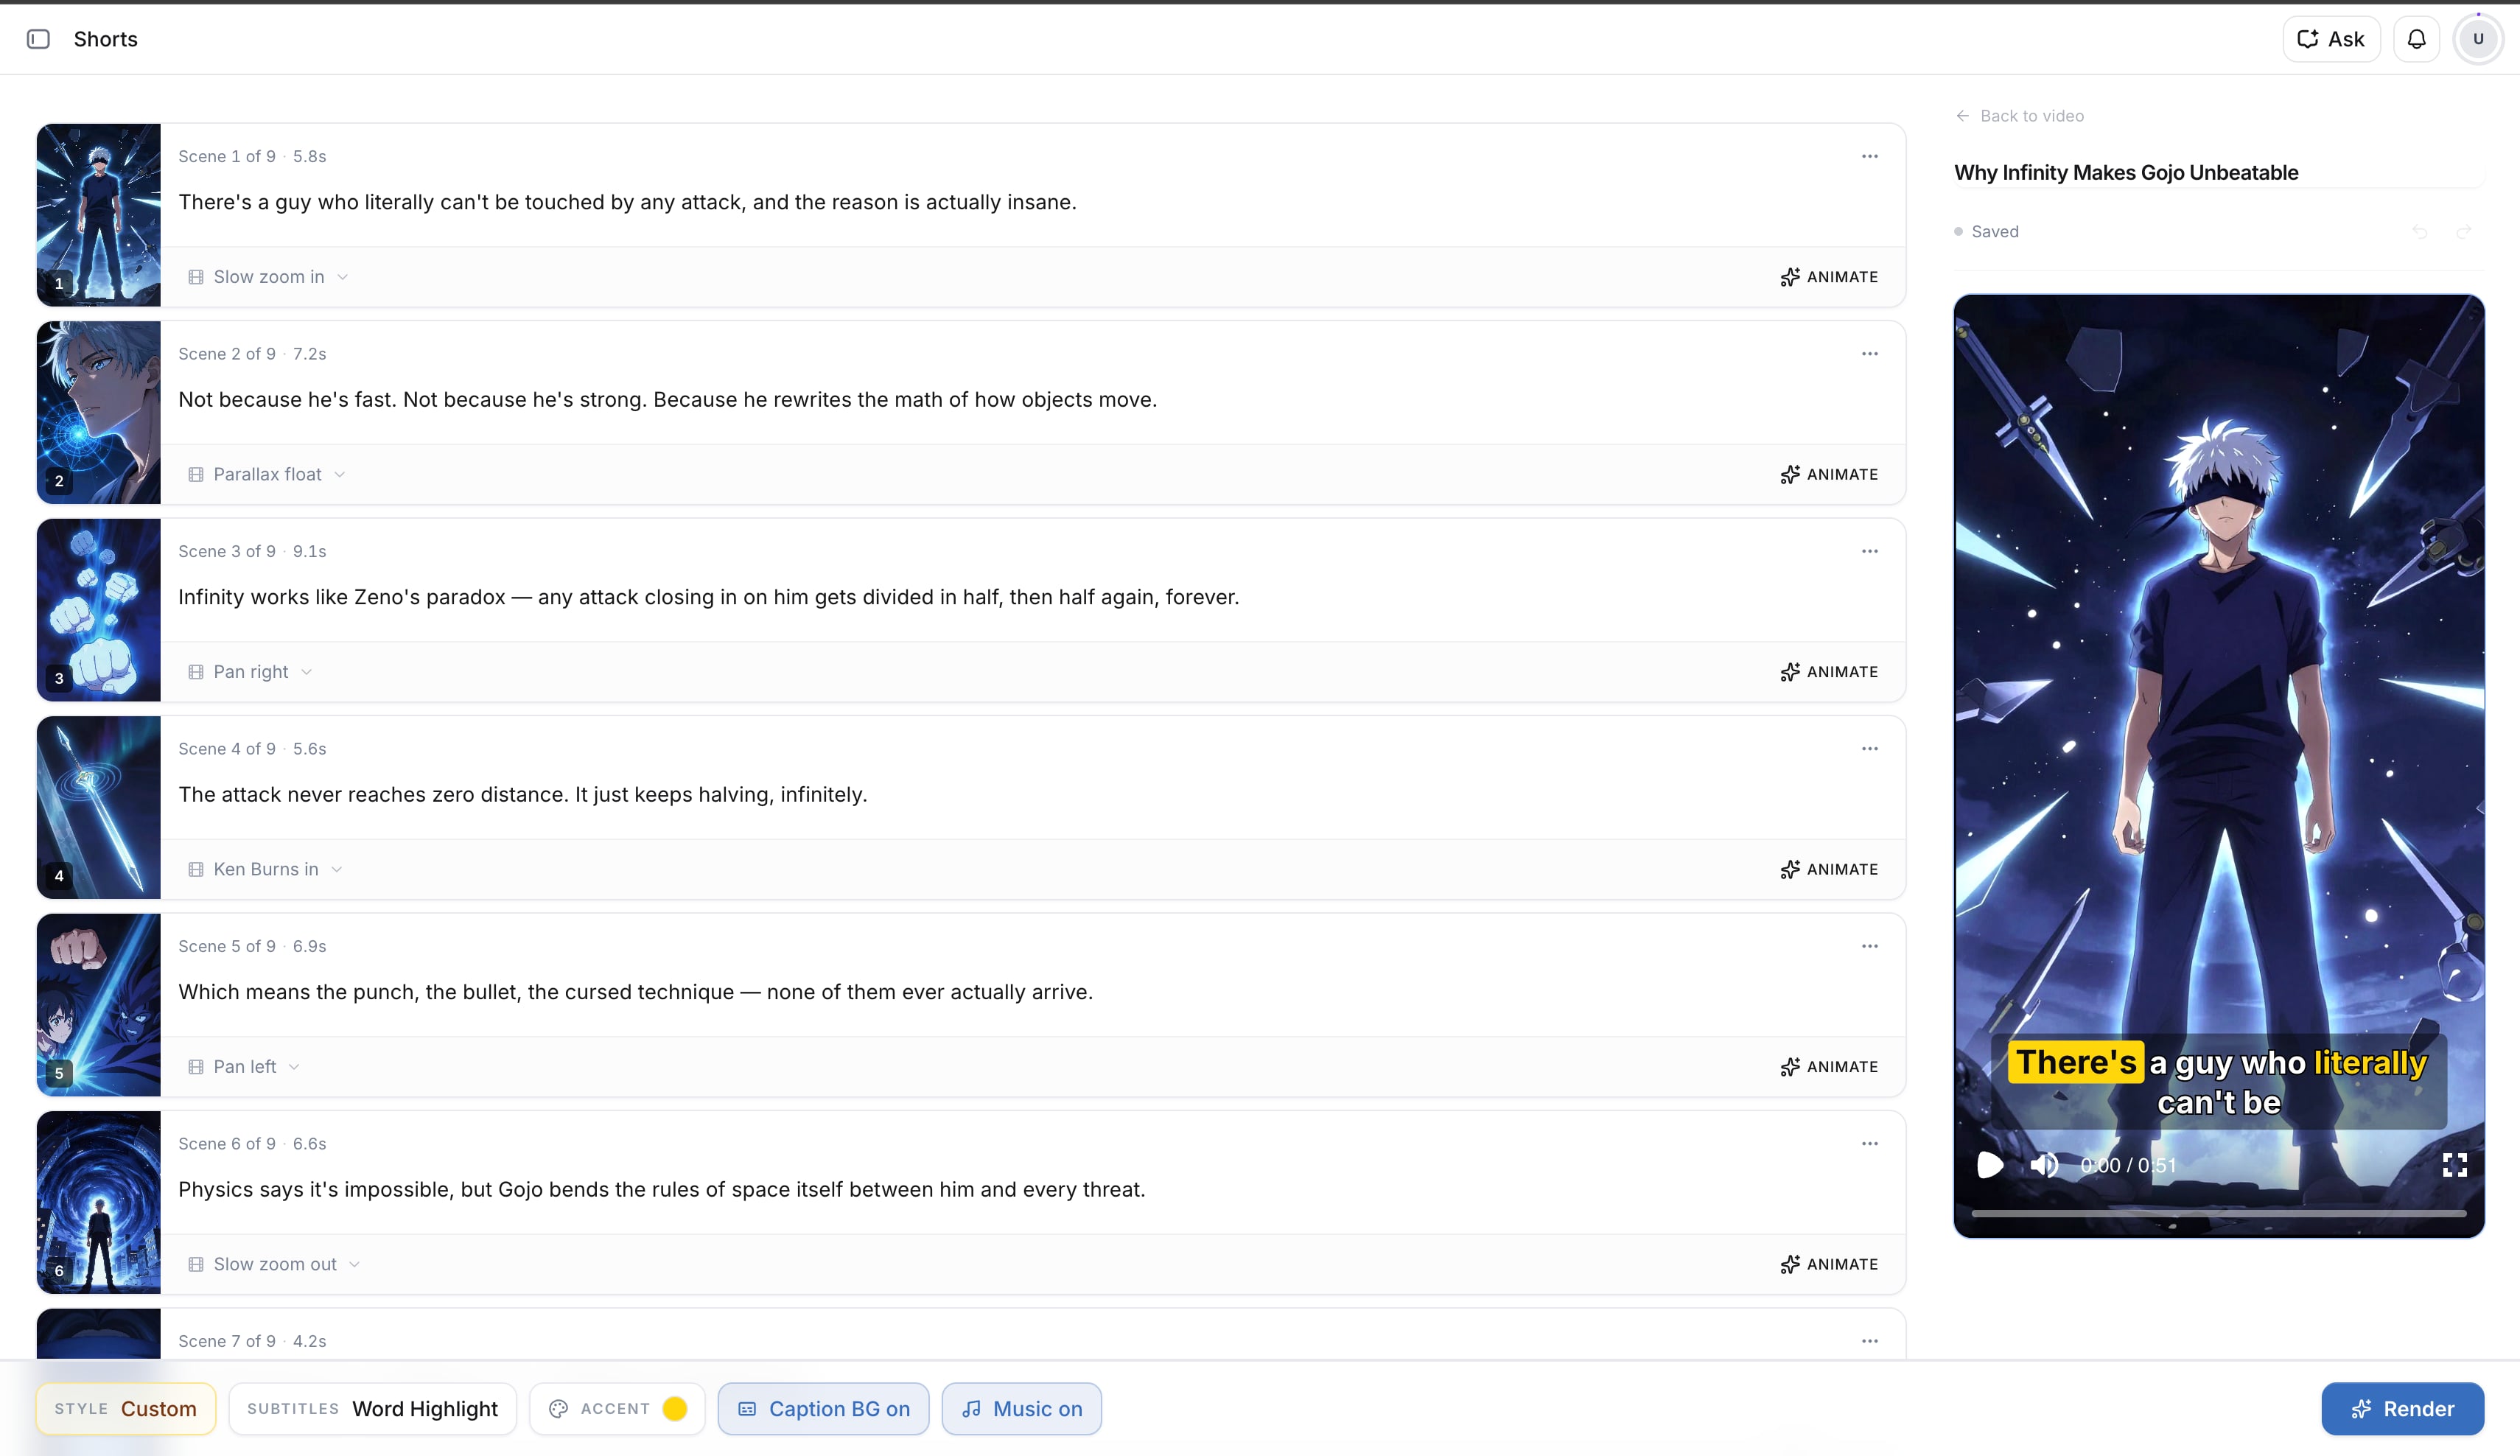Edit Scene 1 script text

pos(627,202)
